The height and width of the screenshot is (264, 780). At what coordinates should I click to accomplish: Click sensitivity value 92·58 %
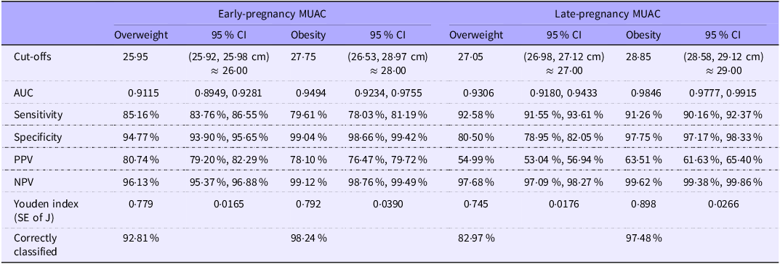coord(477,115)
